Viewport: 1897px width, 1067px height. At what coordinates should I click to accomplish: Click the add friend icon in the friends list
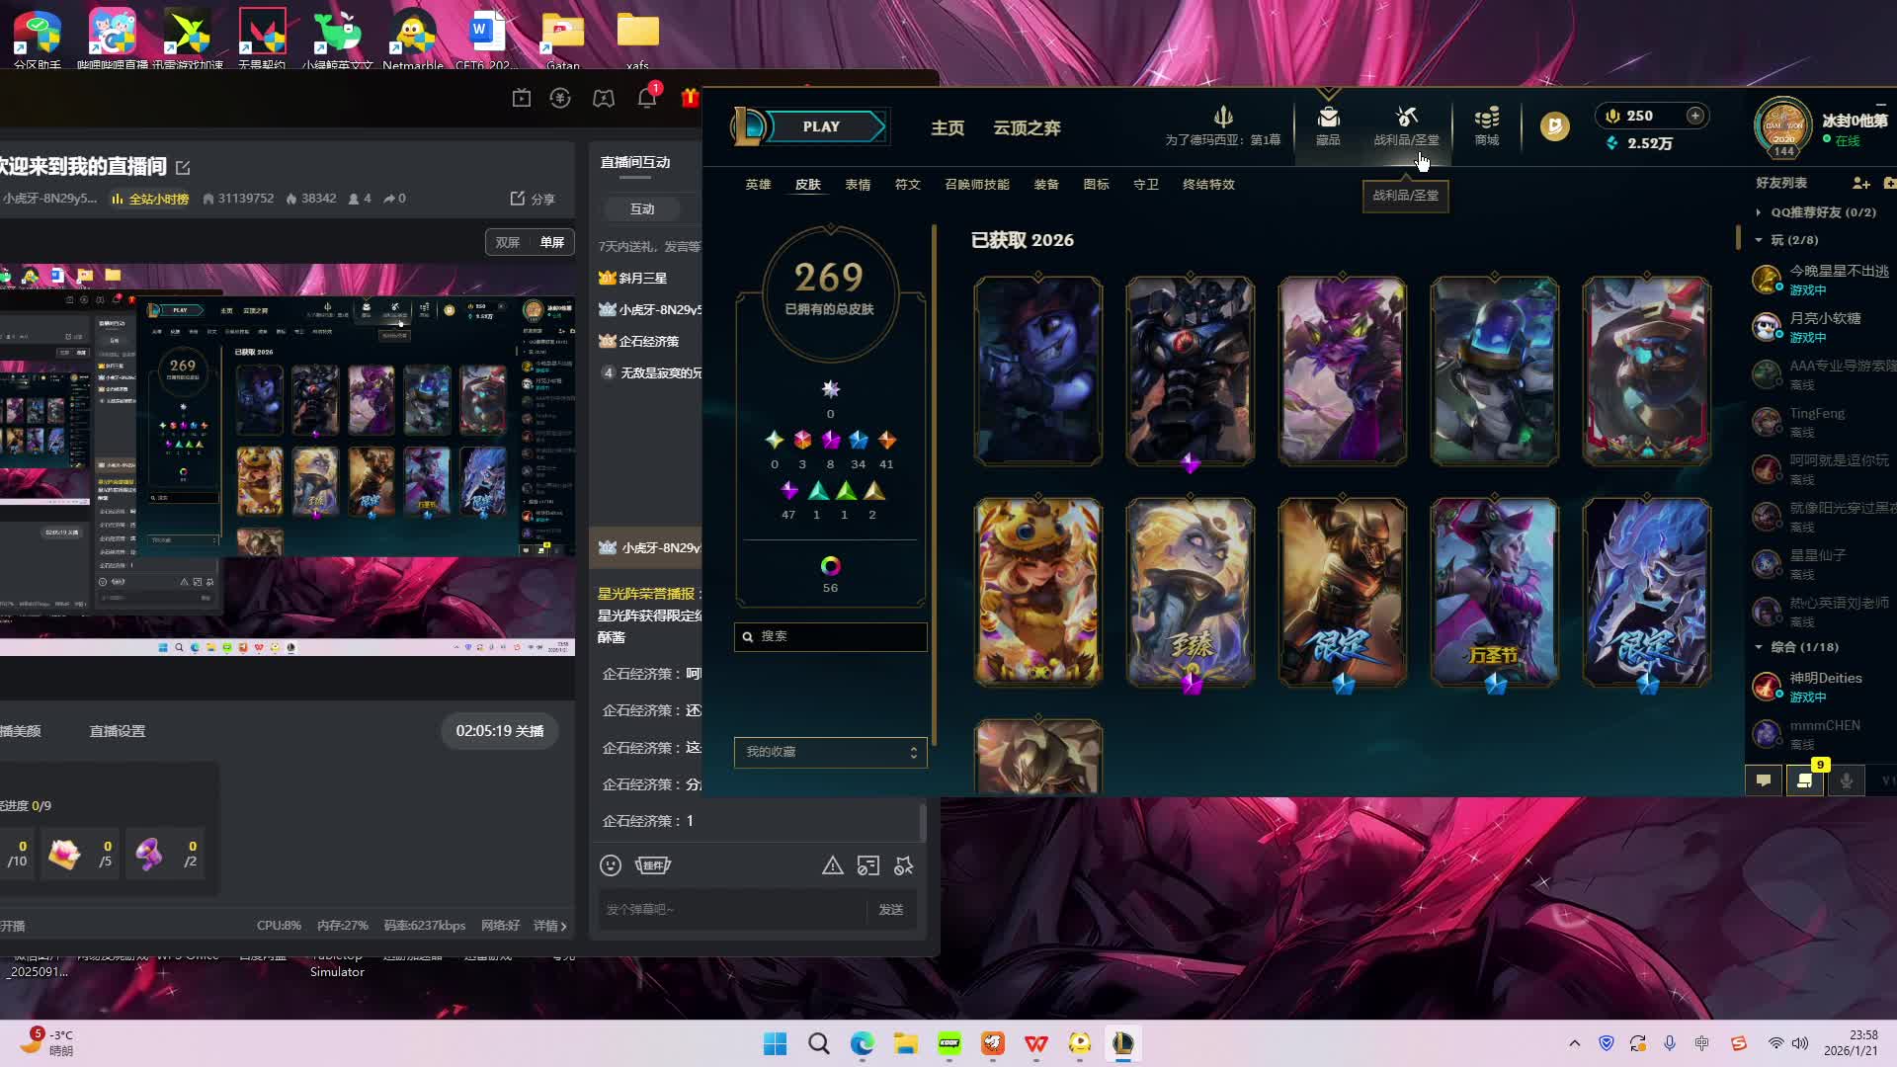[x=1860, y=183]
